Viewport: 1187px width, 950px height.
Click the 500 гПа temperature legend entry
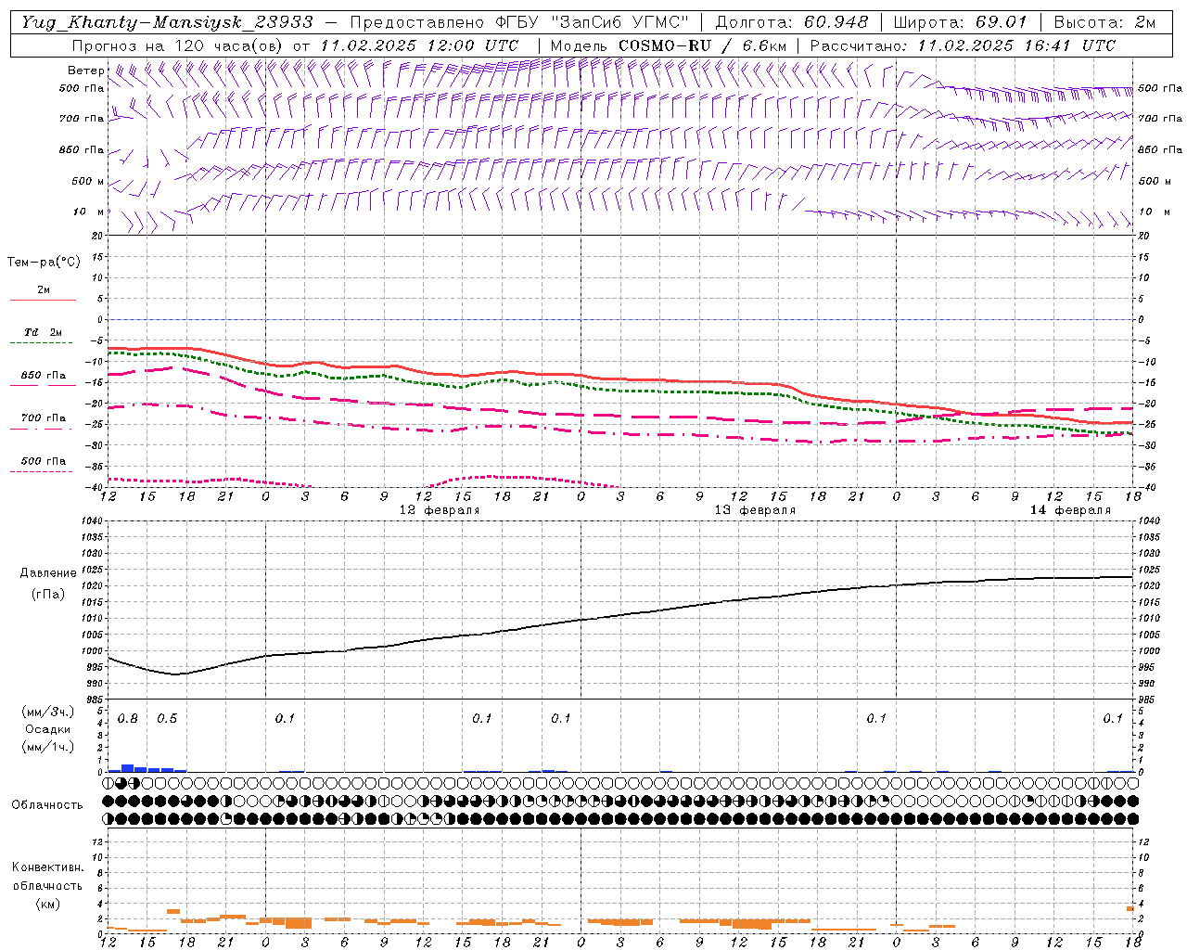[44, 461]
